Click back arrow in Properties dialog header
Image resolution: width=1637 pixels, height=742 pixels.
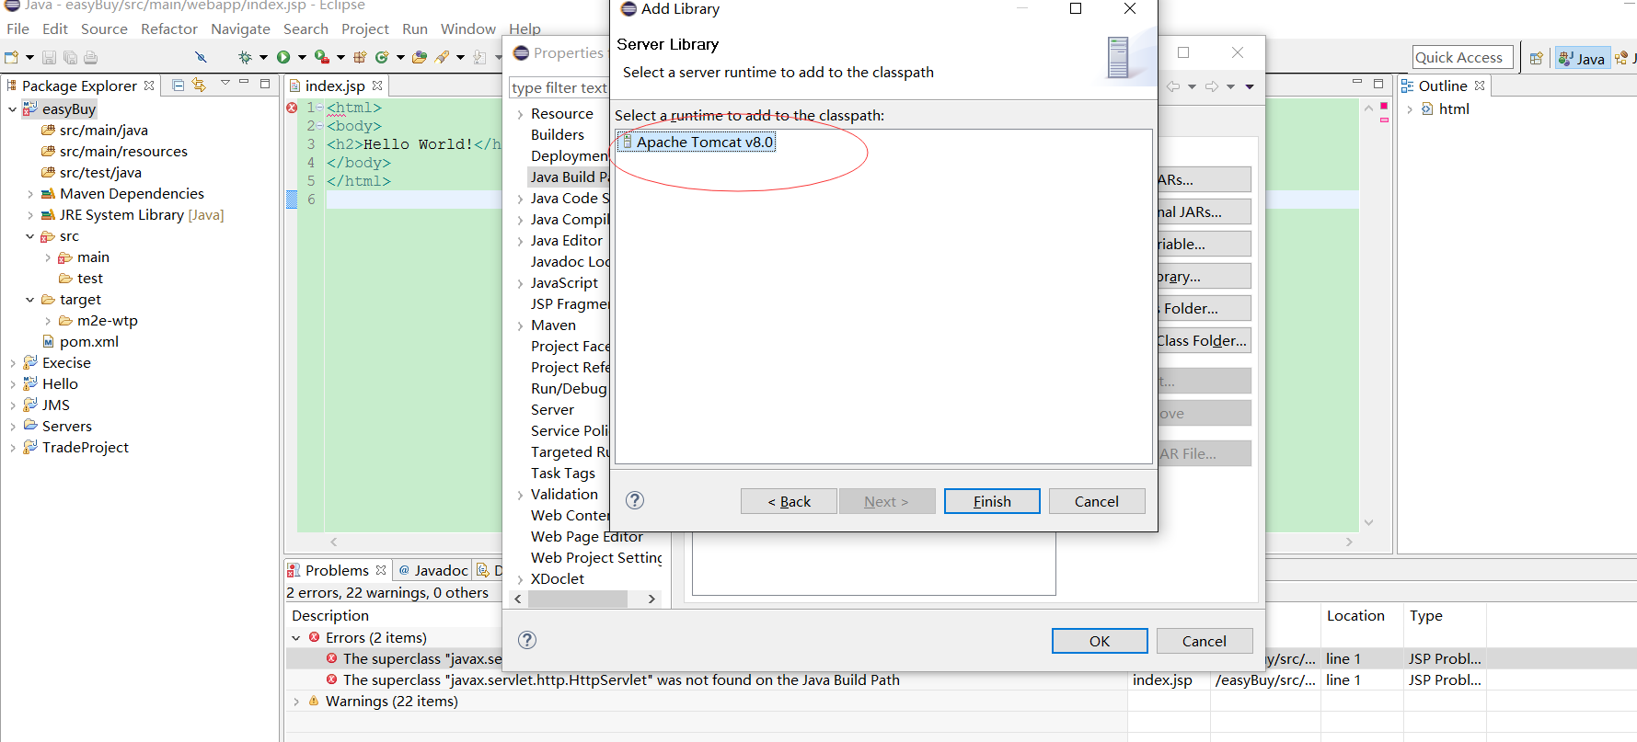pos(1173,86)
